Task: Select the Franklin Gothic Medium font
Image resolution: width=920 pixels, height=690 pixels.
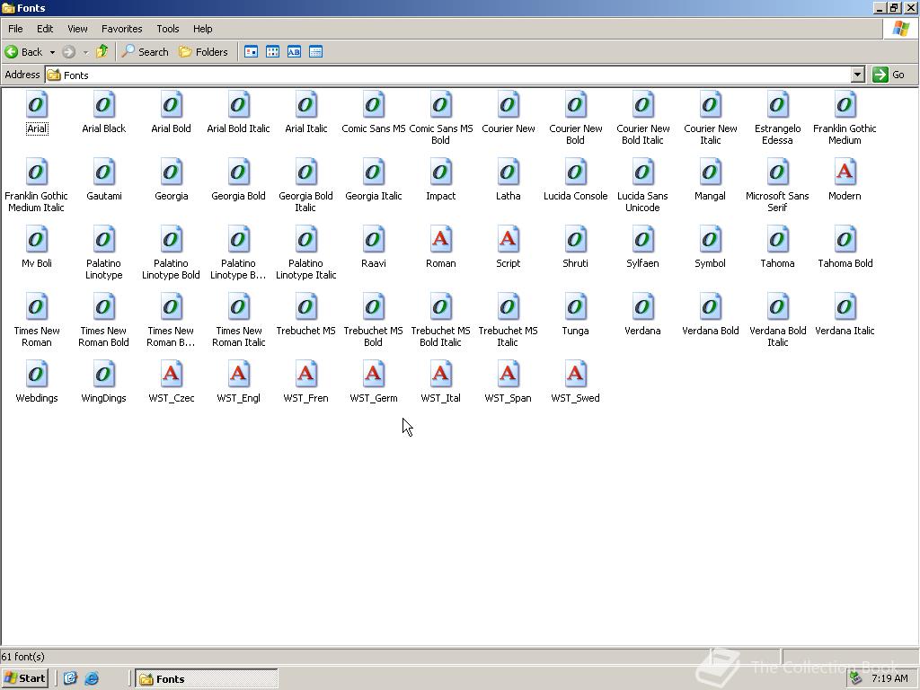Action: click(x=845, y=118)
